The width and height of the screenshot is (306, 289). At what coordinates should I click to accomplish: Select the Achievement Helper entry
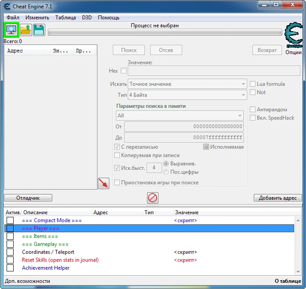click(46, 268)
